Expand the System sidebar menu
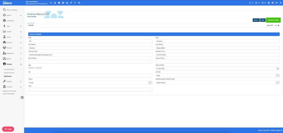Image resolution: width=283 pixels, height=133 pixels. coord(21,16)
